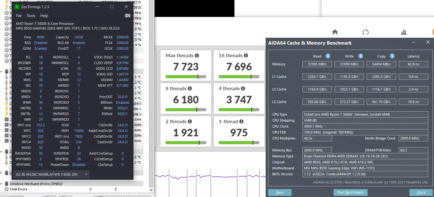
Task: Open the Home icon in the benchmark window
Action: click(335, 32)
